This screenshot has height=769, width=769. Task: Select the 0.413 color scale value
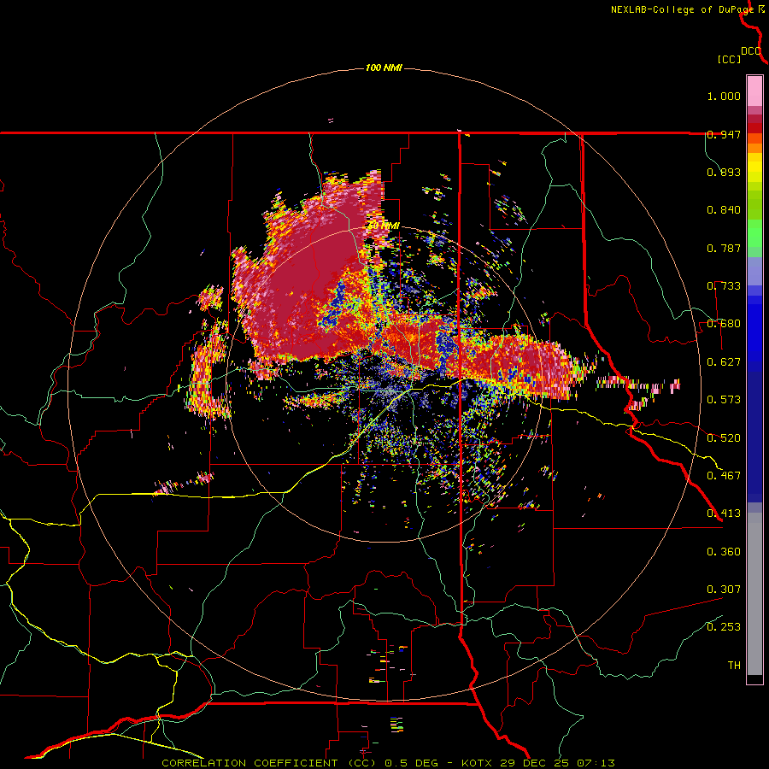click(724, 514)
